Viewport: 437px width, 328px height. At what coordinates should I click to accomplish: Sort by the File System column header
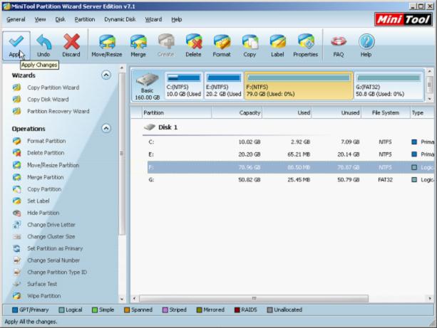[386, 112]
